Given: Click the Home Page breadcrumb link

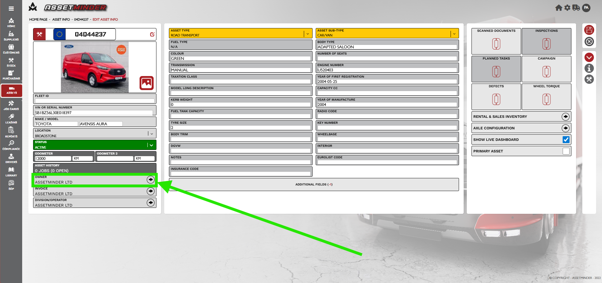Looking at the screenshot, I should click(38, 19).
